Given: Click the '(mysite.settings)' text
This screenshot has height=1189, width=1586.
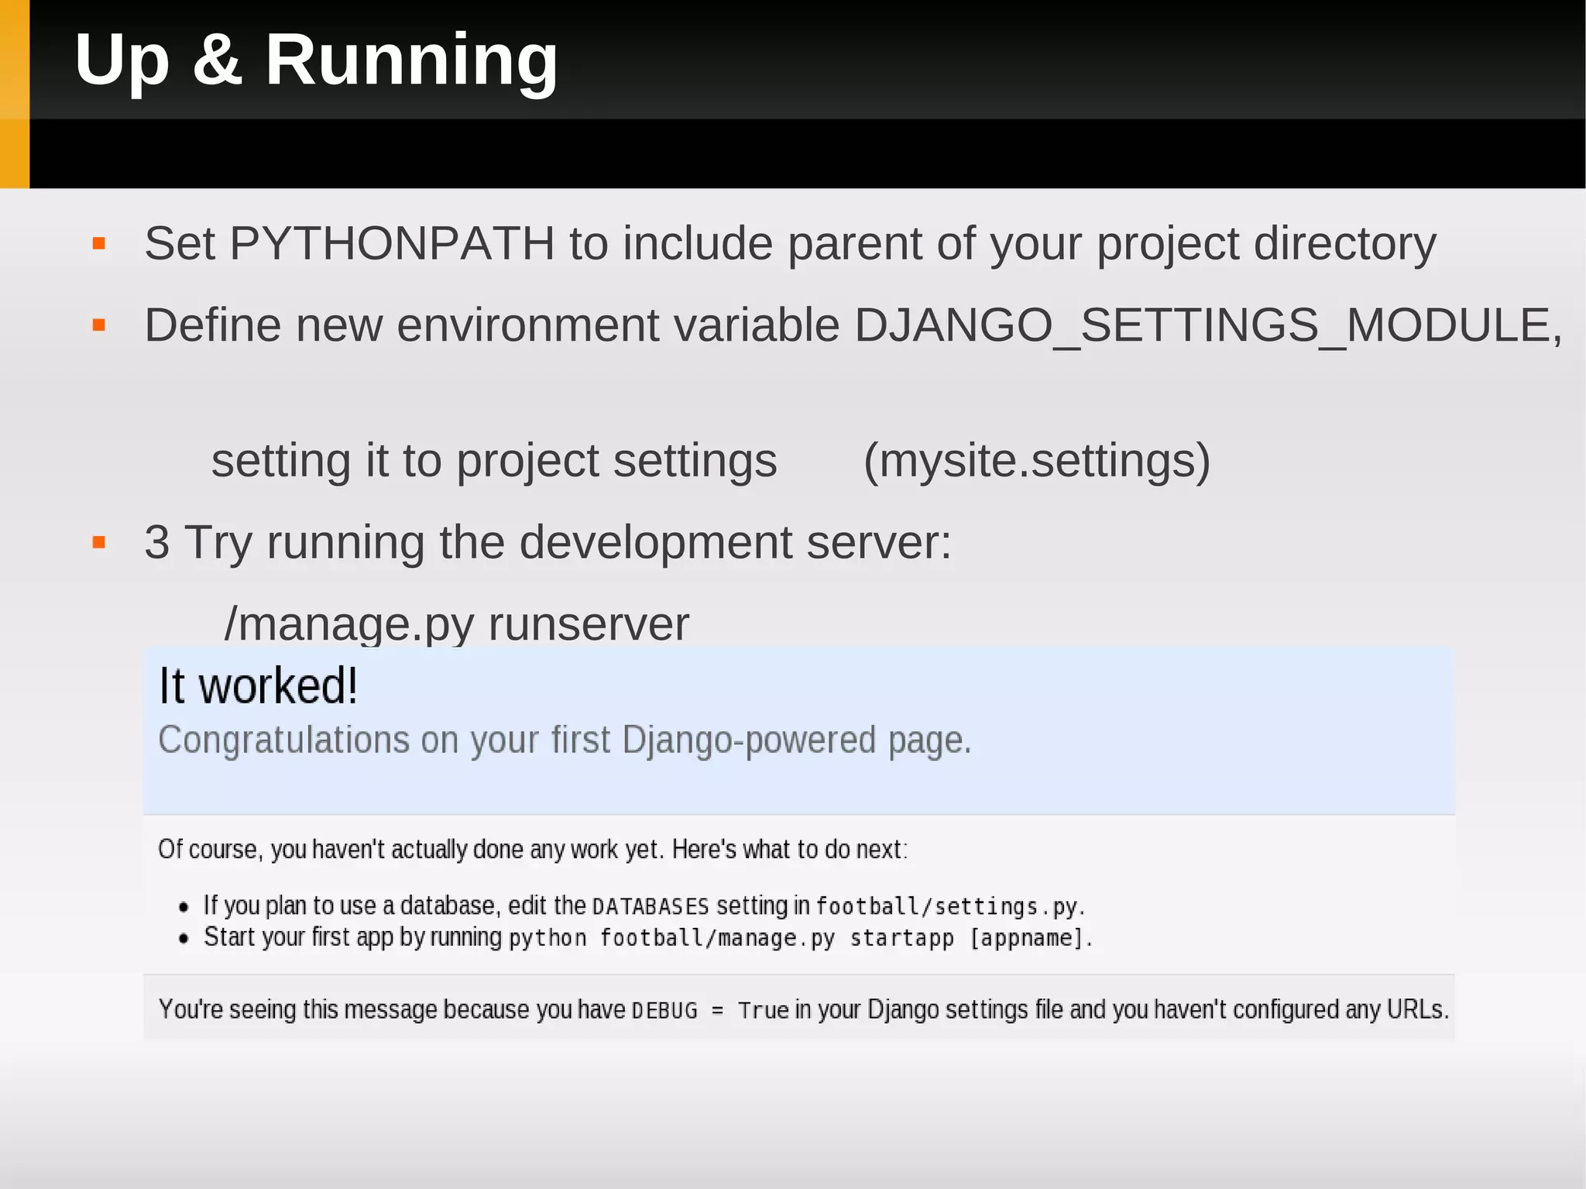Looking at the screenshot, I should click(x=1037, y=461).
